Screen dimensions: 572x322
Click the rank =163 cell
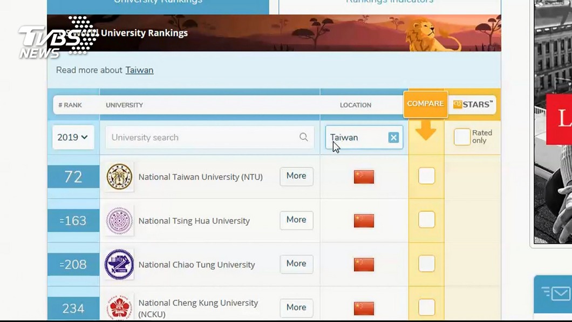[73, 220]
